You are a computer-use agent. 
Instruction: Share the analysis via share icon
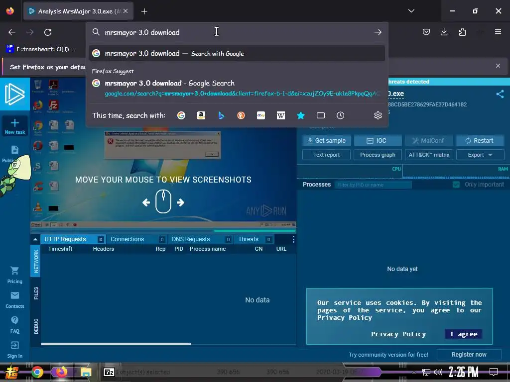[500, 94]
